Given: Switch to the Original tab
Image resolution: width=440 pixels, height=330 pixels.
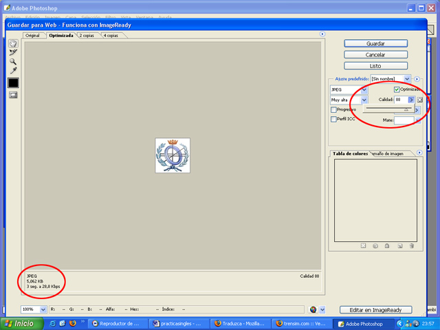Looking at the screenshot, I should coord(32,34).
